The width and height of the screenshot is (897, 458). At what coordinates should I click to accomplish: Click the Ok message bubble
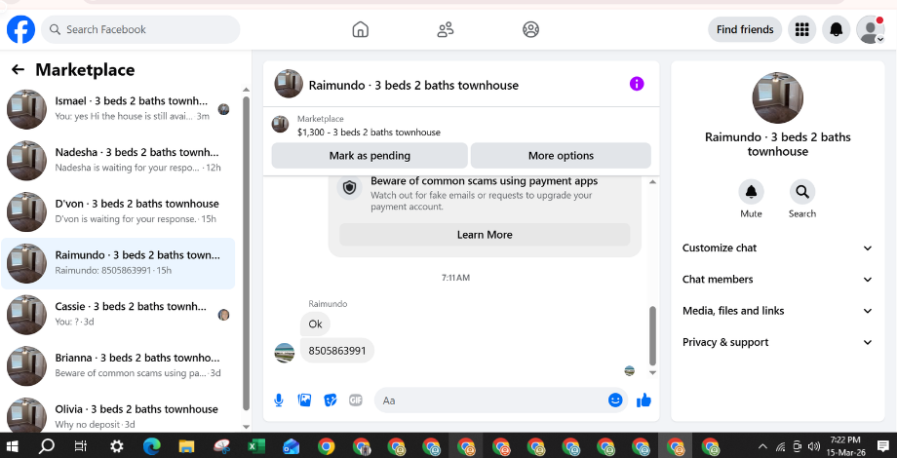315,324
